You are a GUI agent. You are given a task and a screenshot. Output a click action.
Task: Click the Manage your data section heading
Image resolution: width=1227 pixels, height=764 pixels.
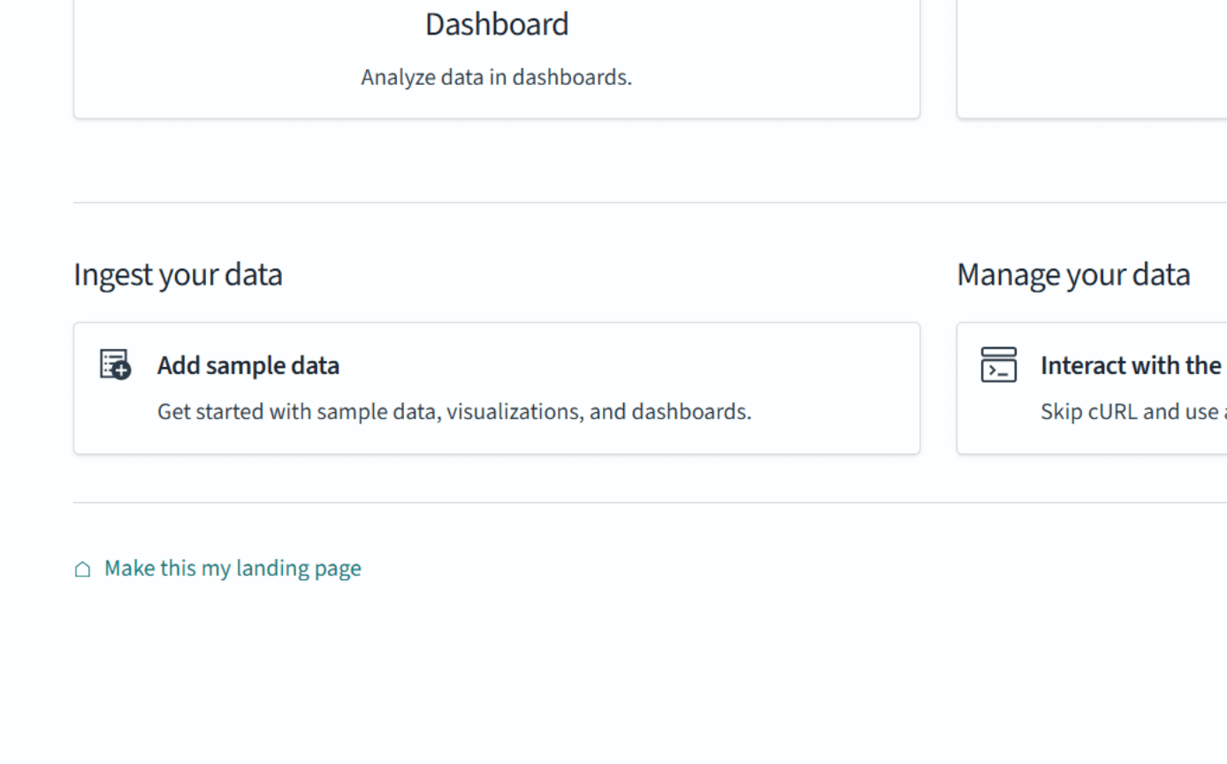[x=1073, y=274]
